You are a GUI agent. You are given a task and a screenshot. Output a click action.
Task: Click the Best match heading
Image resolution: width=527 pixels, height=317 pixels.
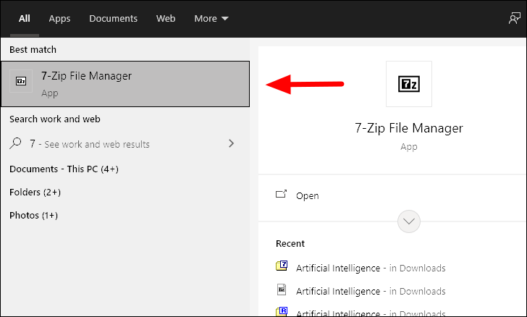pyautogui.click(x=33, y=49)
